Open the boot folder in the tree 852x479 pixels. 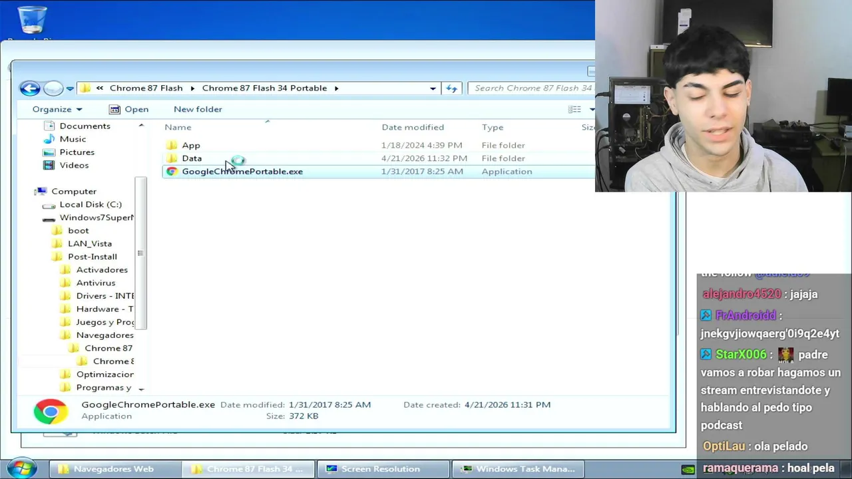(78, 231)
